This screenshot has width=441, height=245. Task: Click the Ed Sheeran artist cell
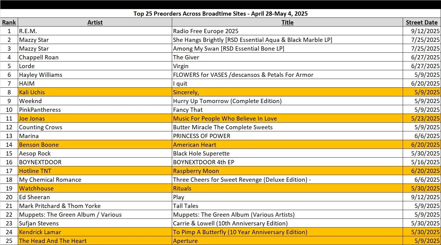point(95,197)
